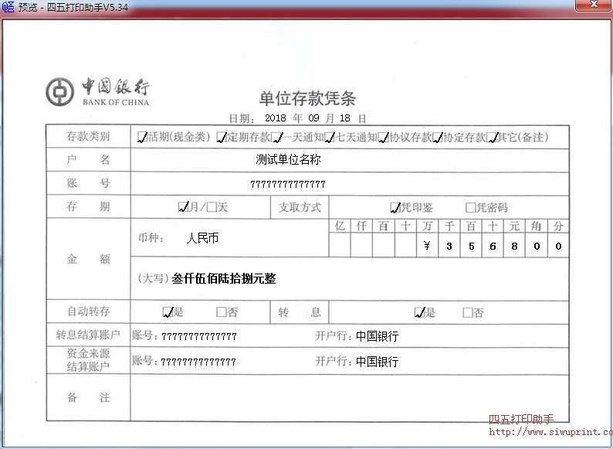Click account number in 转息结算账户 row
The width and height of the screenshot is (613, 449).
199,336
